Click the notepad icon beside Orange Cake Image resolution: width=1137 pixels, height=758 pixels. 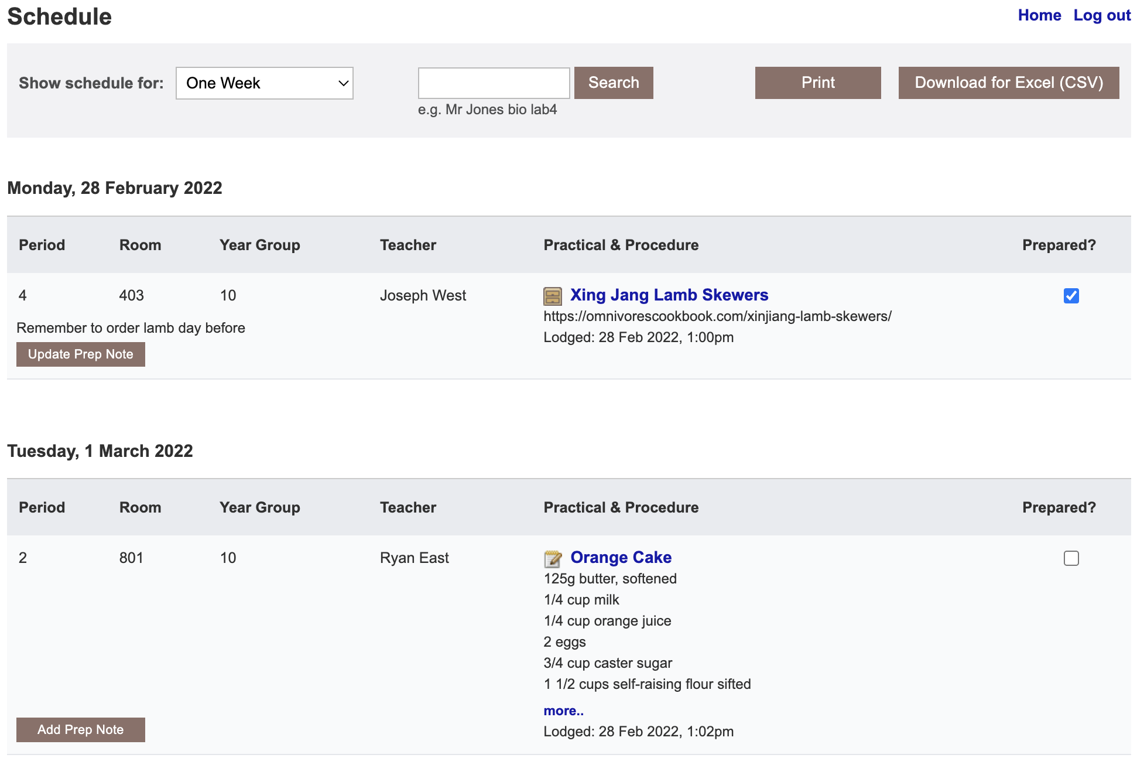(552, 558)
